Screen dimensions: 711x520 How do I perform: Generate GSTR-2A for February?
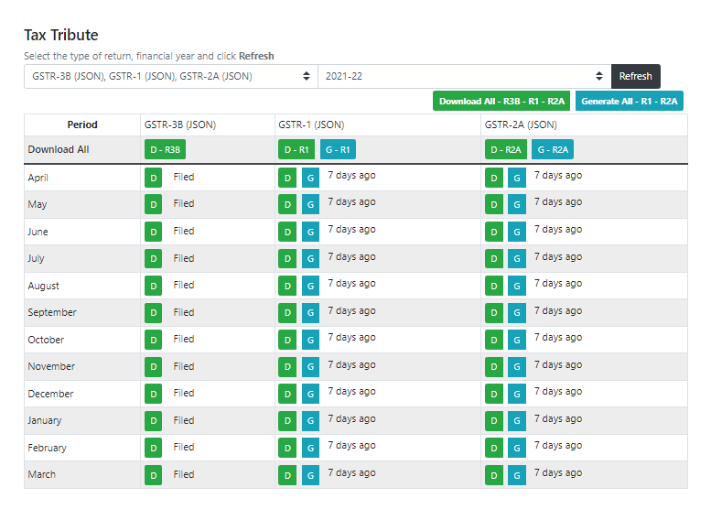(x=517, y=448)
